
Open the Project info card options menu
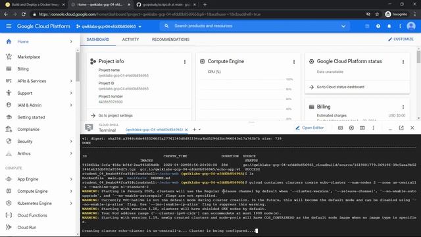[x=185, y=62]
